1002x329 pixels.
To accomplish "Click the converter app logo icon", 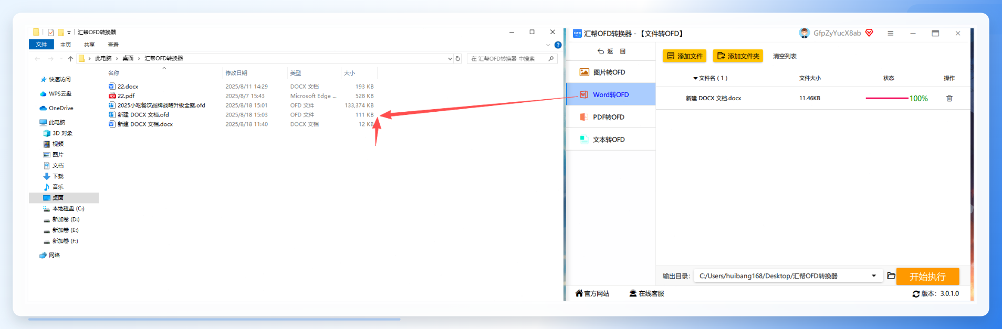I will [x=577, y=33].
